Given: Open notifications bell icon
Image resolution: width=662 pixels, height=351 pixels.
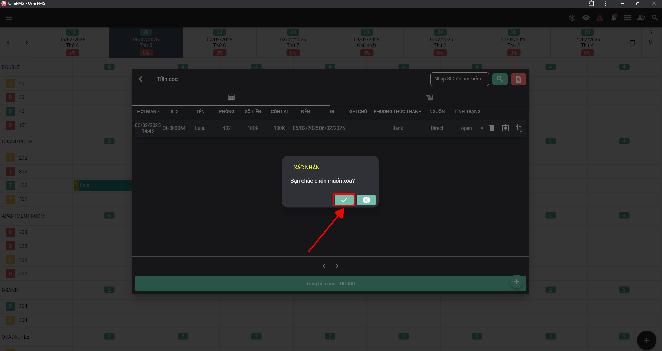Looking at the screenshot, I should point(614,18).
